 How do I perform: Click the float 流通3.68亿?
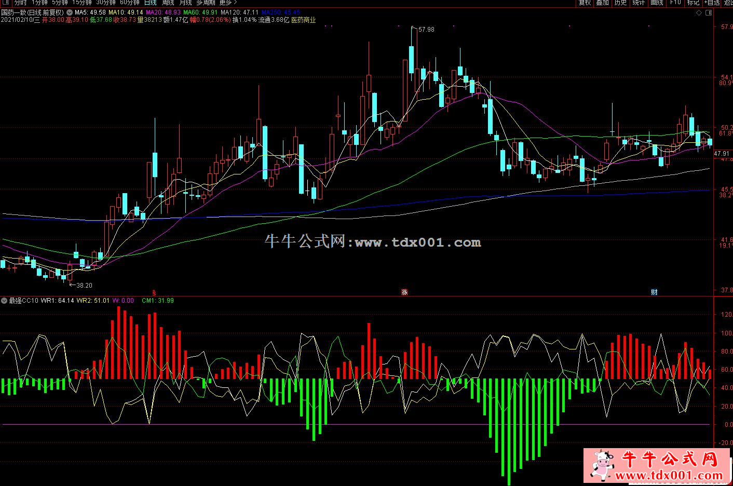coord(274,20)
